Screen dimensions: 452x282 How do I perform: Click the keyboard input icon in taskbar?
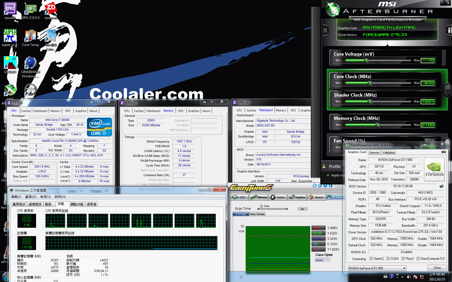pyautogui.click(x=385, y=276)
